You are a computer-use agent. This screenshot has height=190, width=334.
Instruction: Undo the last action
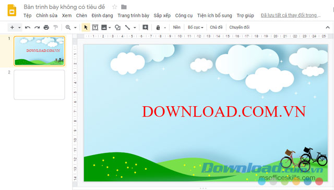(x=28, y=27)
